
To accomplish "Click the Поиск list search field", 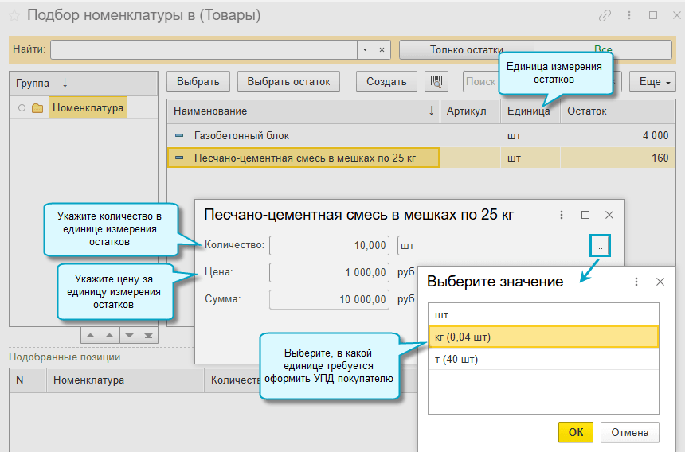I will (x=480, y=82).
